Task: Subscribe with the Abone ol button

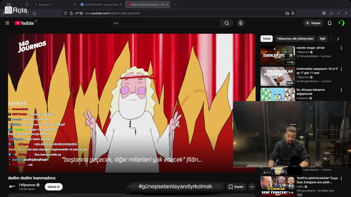Action: point(54,187)
